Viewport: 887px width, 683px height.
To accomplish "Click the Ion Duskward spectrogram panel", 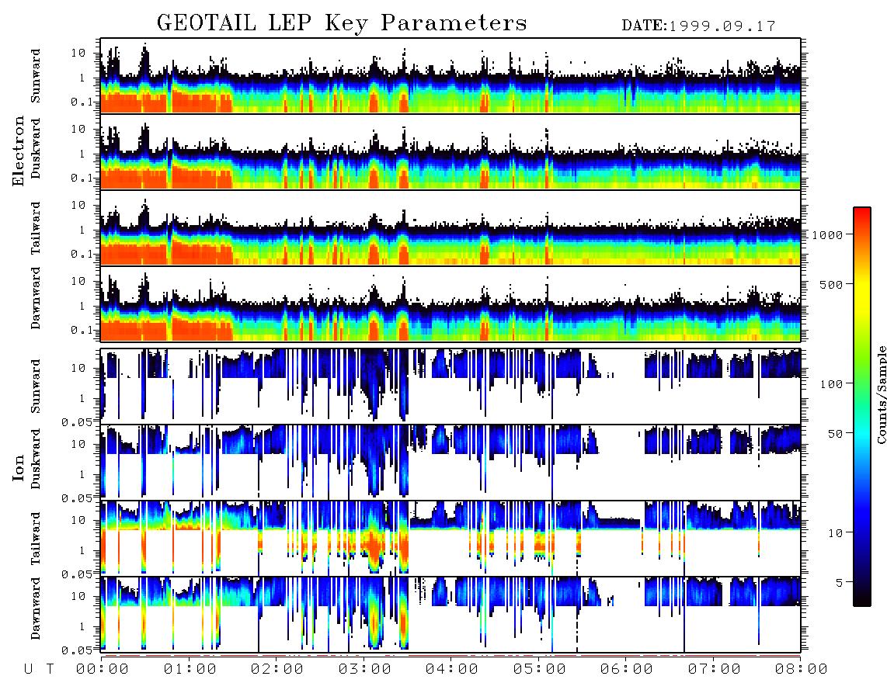I will pyautogui.click(x=450, y=462).
